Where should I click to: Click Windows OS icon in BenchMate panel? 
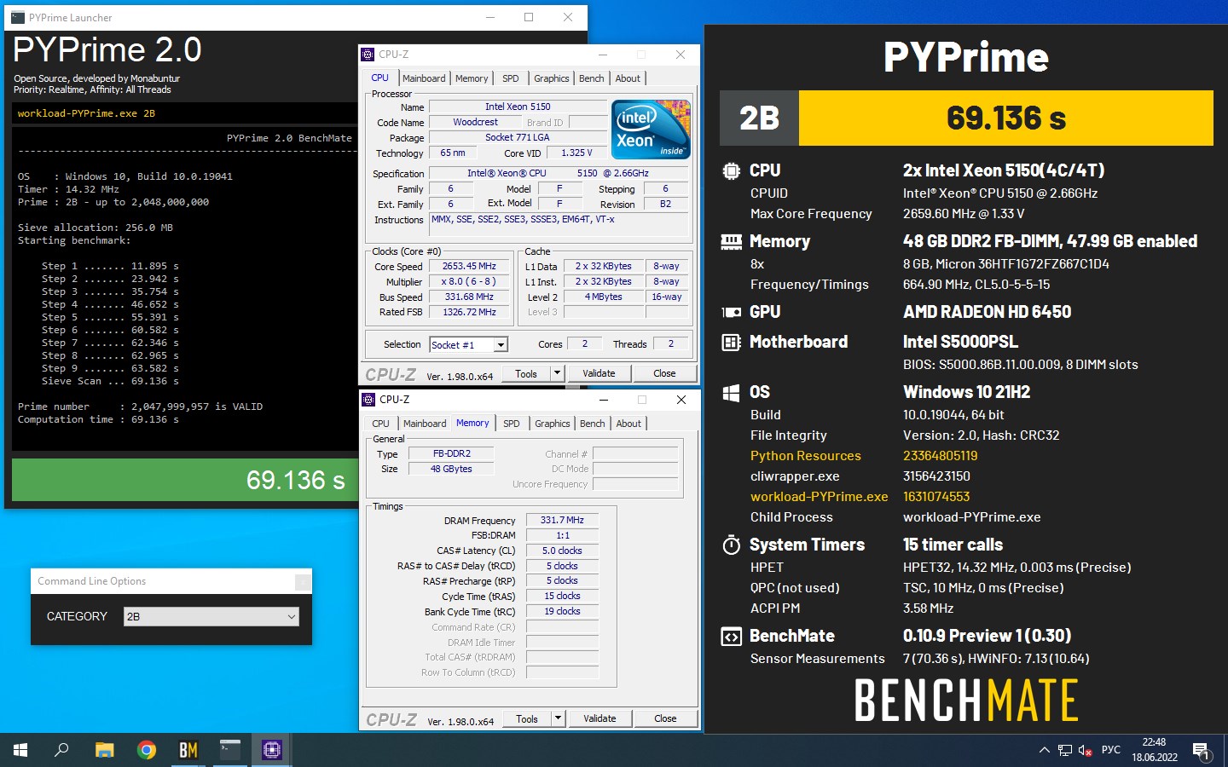[731, 393]
